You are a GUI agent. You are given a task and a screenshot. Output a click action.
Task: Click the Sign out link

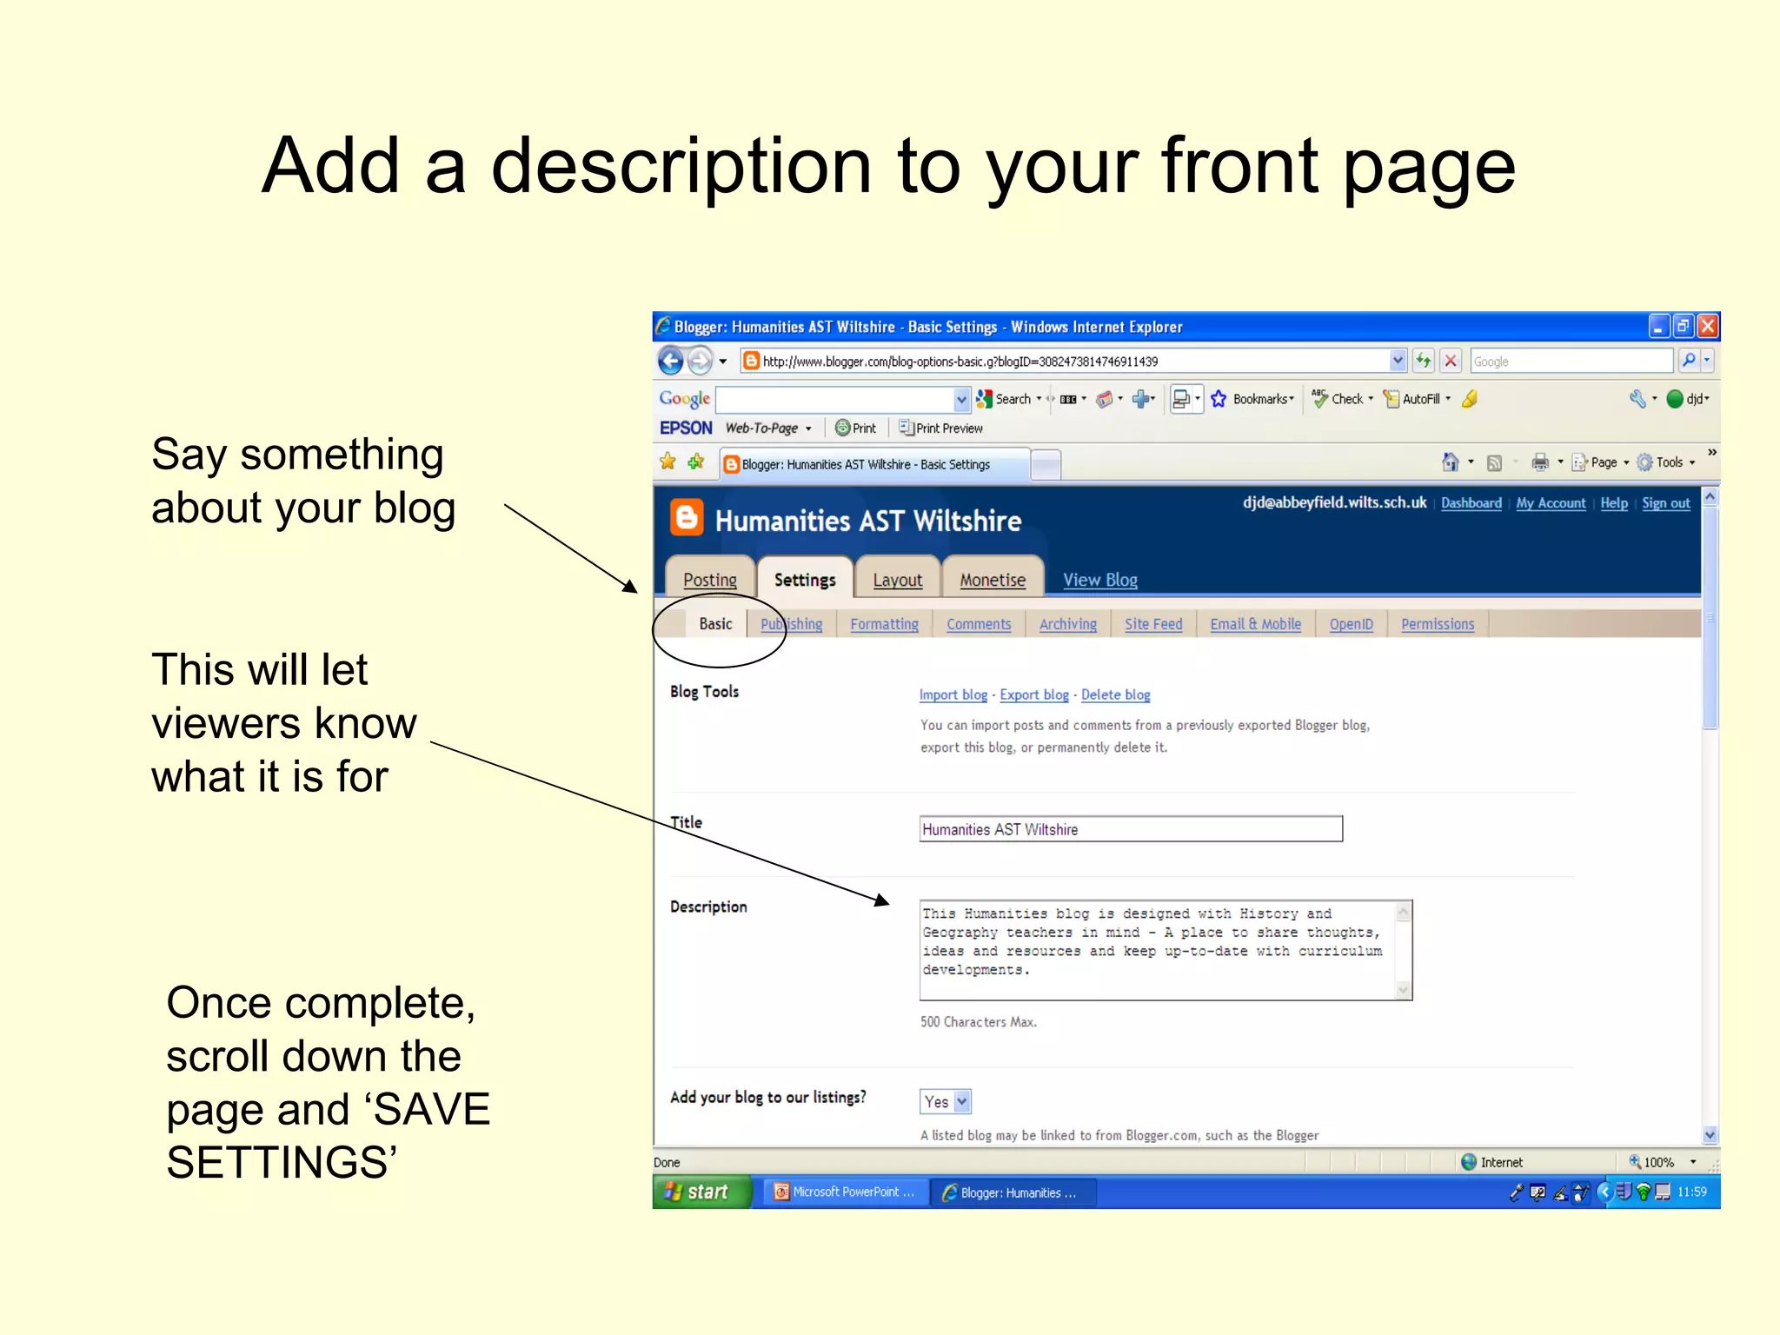pos(1665,503)
